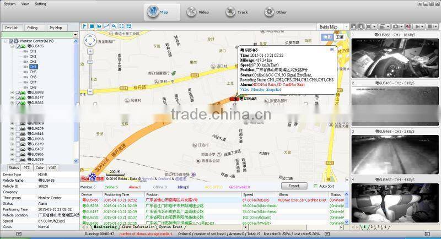Click the Snapshot link in vehicle popup
This screenshot has height=239, width=441.
[x=273, y=90]
